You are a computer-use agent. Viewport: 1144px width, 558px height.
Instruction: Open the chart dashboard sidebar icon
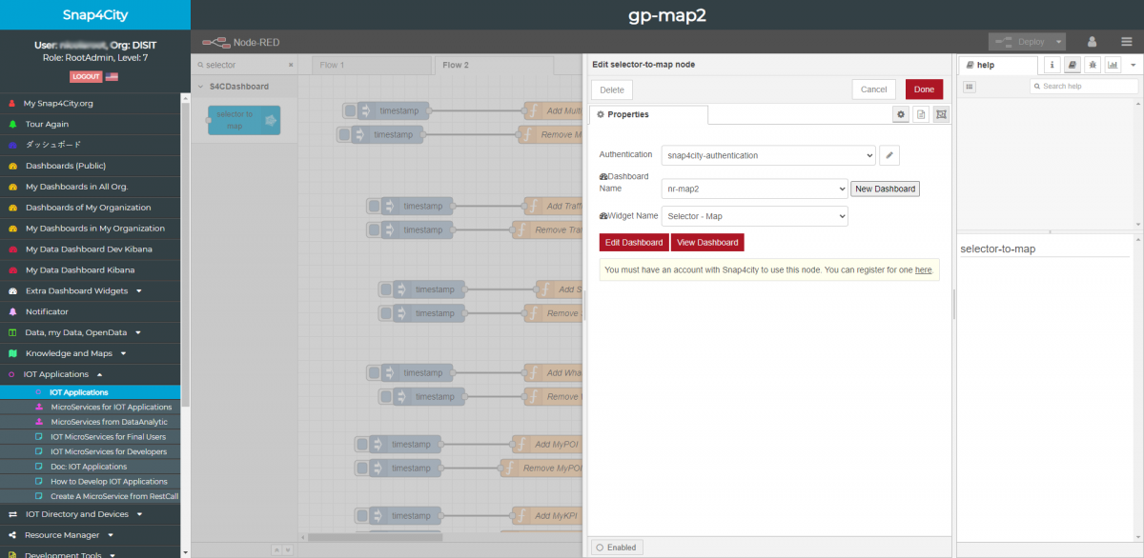pos(1113,65)
